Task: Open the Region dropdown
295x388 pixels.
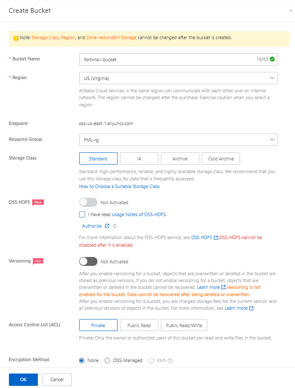Action: (178, 78)
